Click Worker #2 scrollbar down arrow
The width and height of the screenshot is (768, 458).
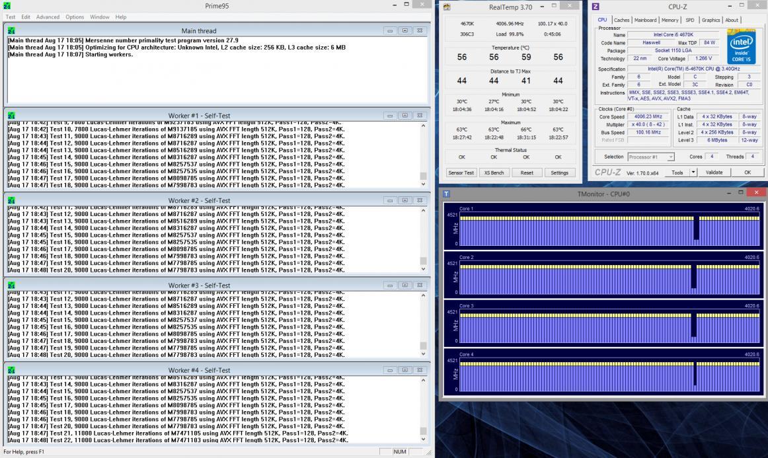(423, 269)
